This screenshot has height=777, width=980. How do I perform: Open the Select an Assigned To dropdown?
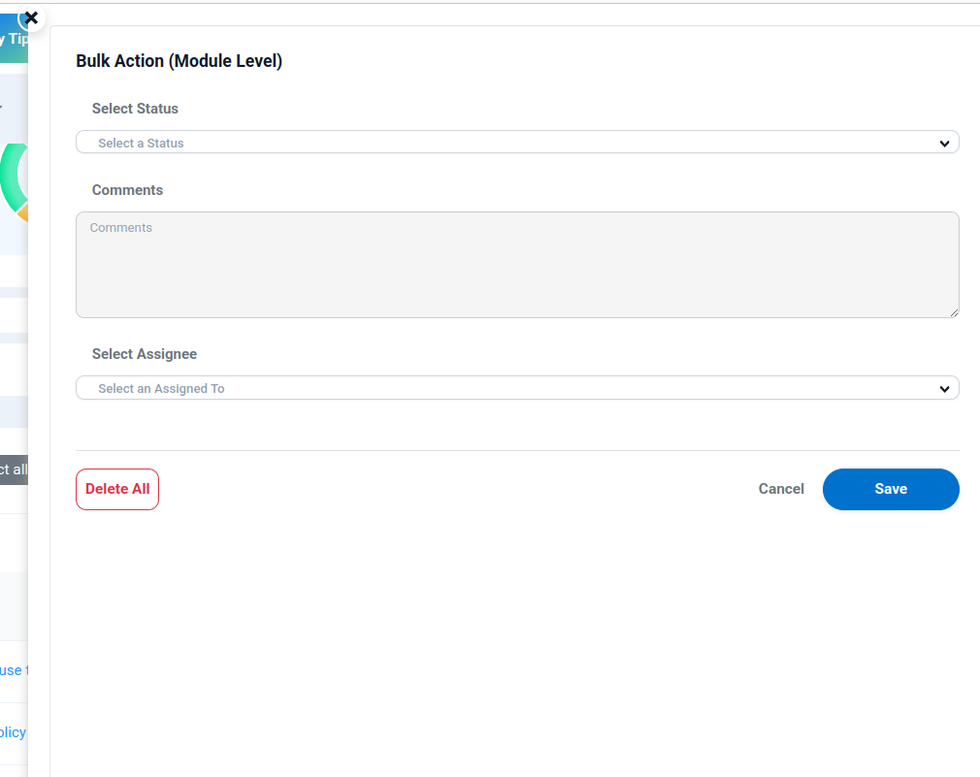tap(517, 388)
